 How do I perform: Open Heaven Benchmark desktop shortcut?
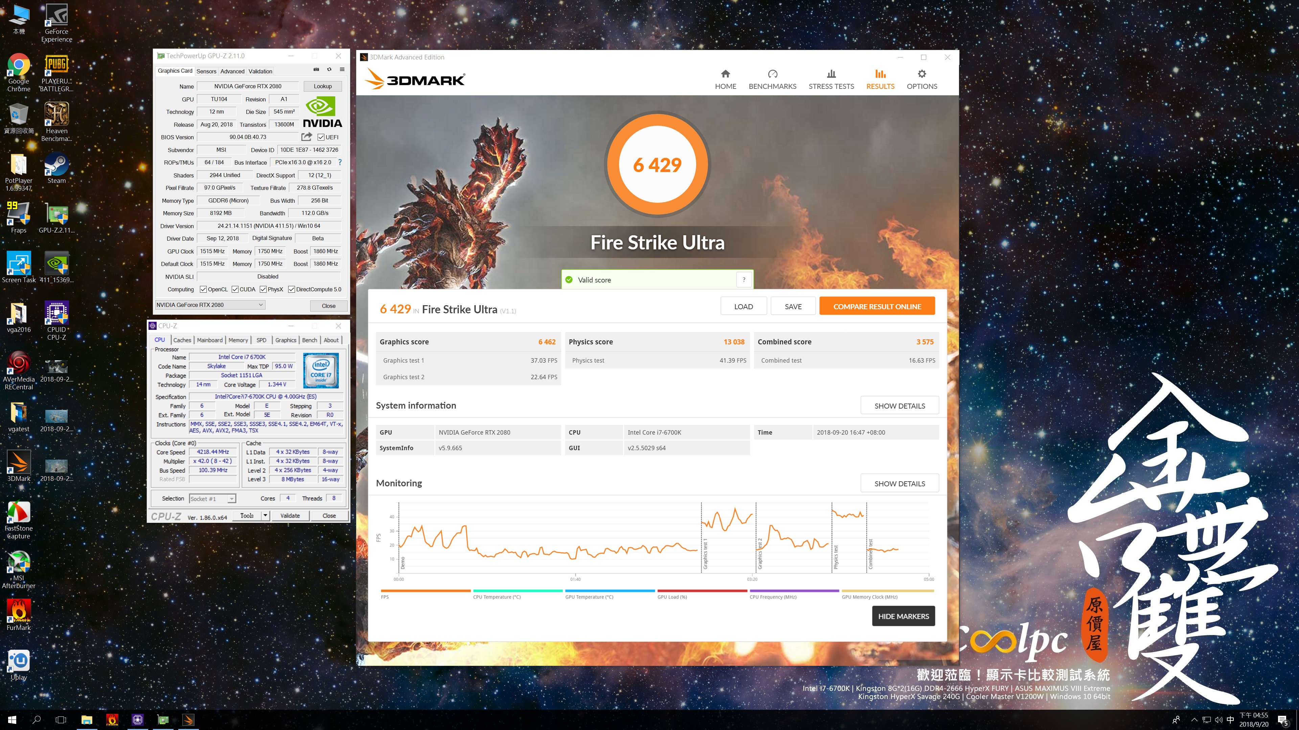click(x=56, y=122)
